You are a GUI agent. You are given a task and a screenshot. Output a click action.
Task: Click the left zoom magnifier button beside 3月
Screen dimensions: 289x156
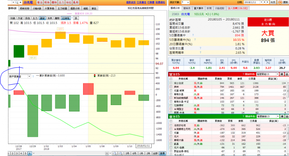point(115,153)
